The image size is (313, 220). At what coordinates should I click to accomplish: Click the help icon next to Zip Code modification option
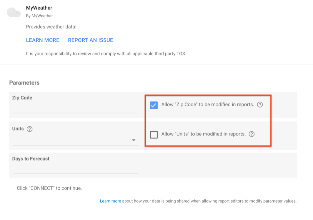pos(260,105)
